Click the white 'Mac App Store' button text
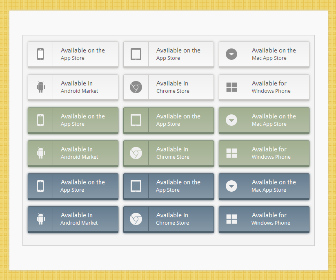This screenshot has height=280, width=336. [269, 58]
